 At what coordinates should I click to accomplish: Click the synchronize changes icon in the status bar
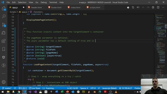tap(15, 88)
